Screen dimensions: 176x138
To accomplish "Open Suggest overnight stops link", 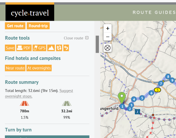I will pos(39,93).
